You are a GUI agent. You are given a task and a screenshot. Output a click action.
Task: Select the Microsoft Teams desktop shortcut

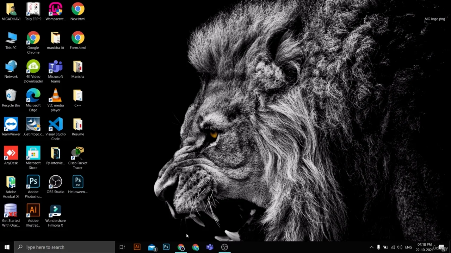[x=55, y=72]
